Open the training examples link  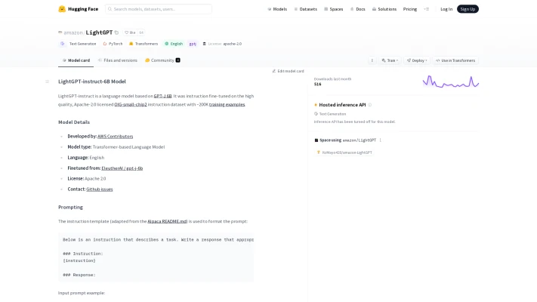coord(227,104)
